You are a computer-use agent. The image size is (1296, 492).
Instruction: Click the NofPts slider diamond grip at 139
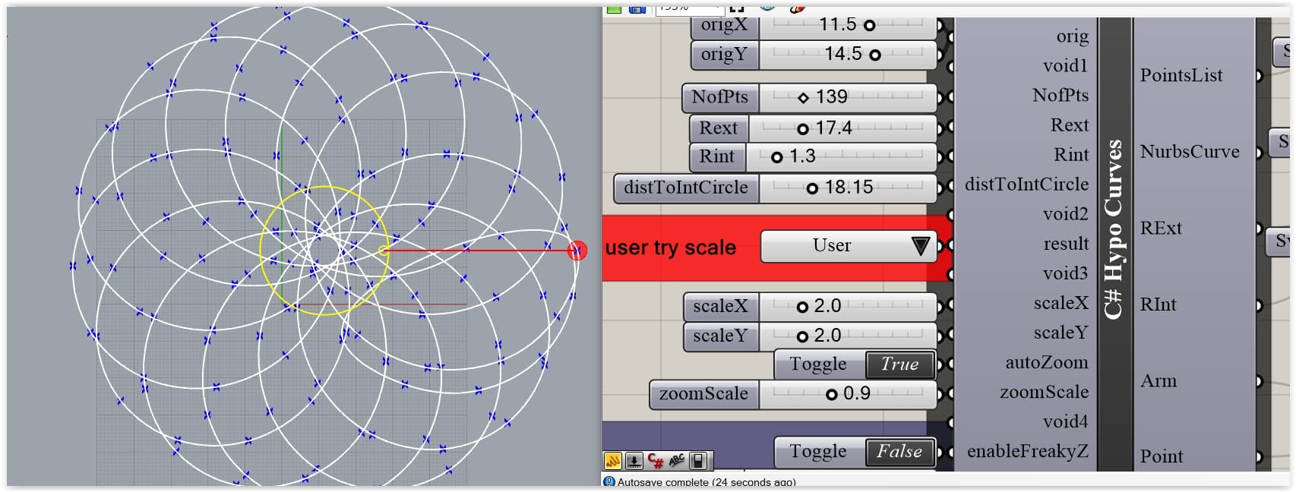click(x=803, y=98)
